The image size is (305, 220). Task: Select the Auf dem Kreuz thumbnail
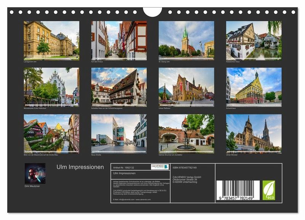[119, 40]
